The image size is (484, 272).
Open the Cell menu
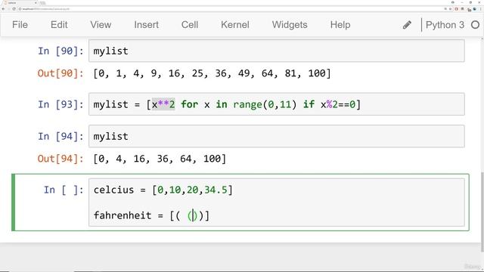(190, 25)
